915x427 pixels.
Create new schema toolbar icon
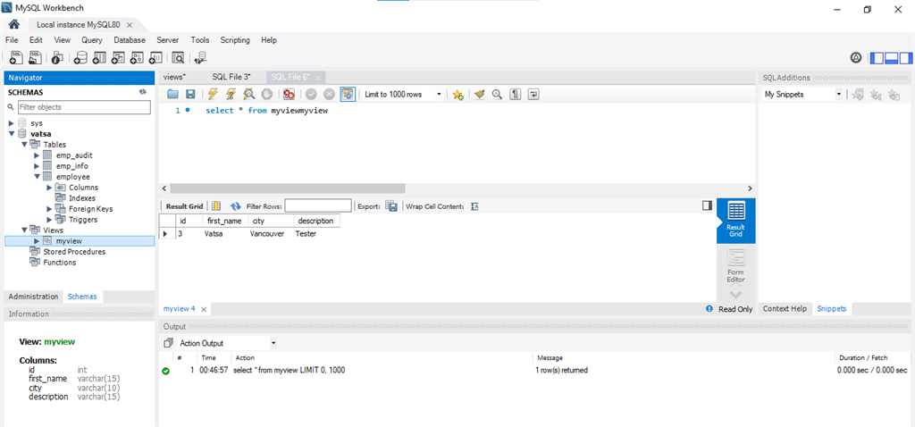[x=80, y=57]
